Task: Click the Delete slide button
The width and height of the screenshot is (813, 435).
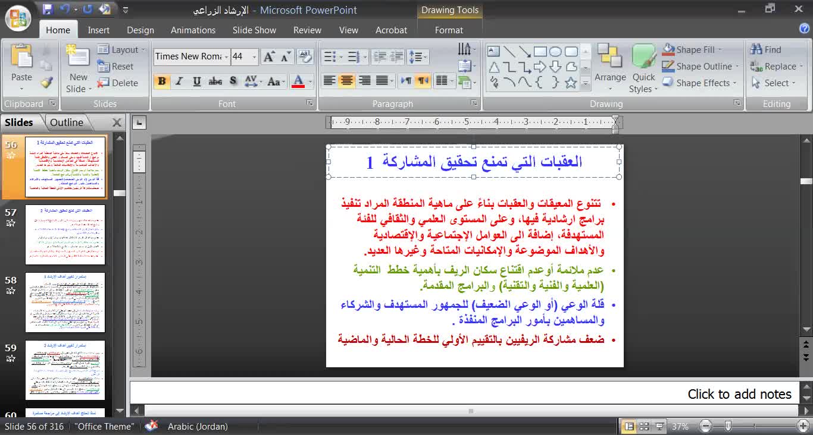Action: [x=118, y=83]
